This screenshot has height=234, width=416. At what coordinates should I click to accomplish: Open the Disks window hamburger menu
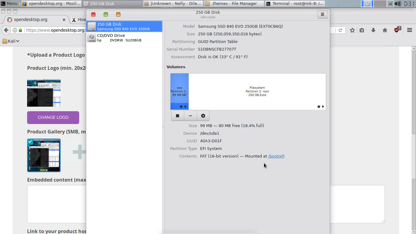(323, 14)
